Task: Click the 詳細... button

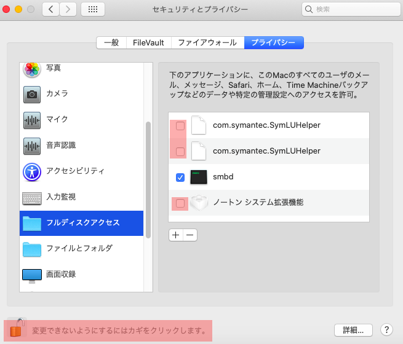Action: [353, 330]
